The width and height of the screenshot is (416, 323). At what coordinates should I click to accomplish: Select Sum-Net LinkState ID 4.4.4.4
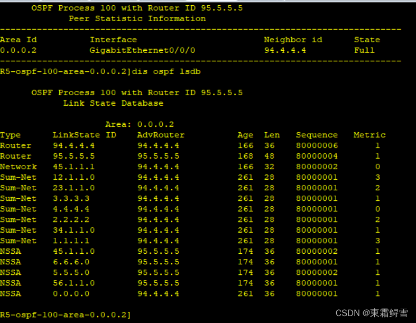pyautogui.click(x=71, y=209)
